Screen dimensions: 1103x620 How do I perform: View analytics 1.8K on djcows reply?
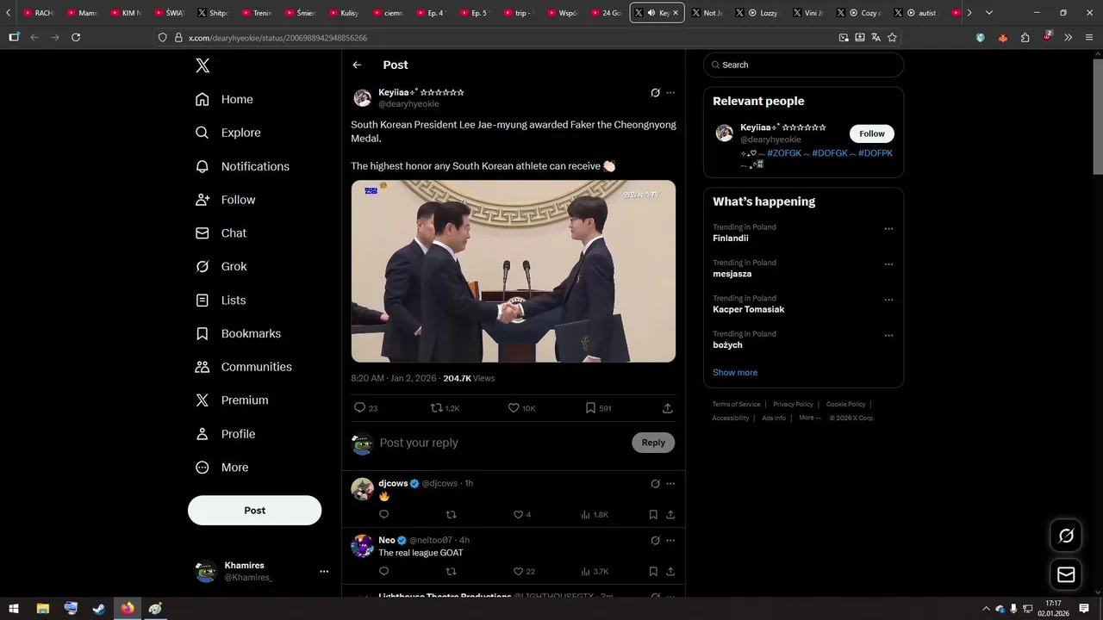pyautogui.click(x=595, y=515)
